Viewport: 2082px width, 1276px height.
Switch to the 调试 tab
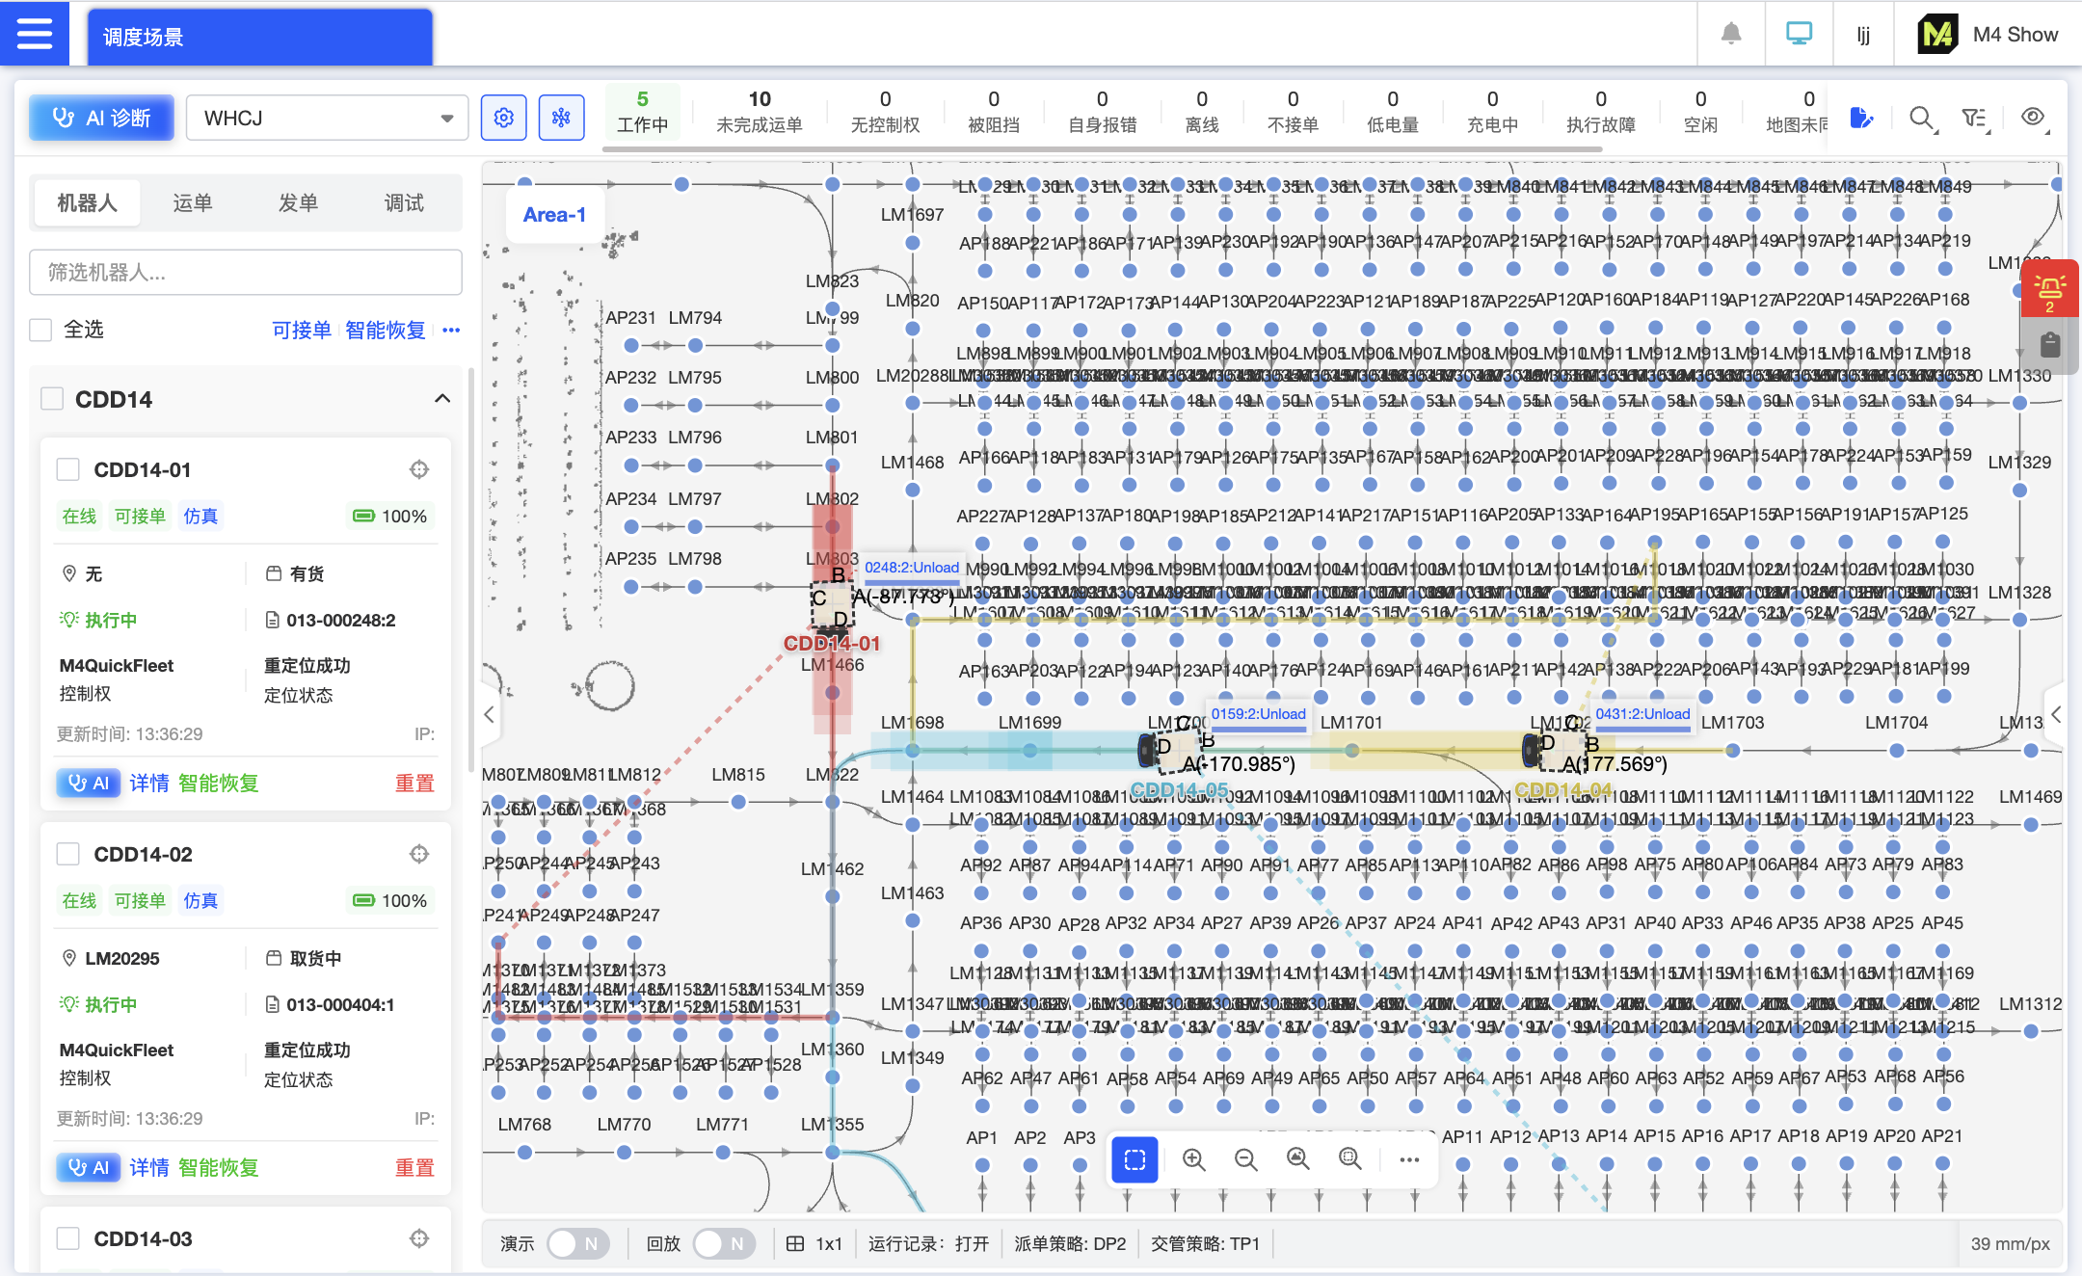click(404, 202)
